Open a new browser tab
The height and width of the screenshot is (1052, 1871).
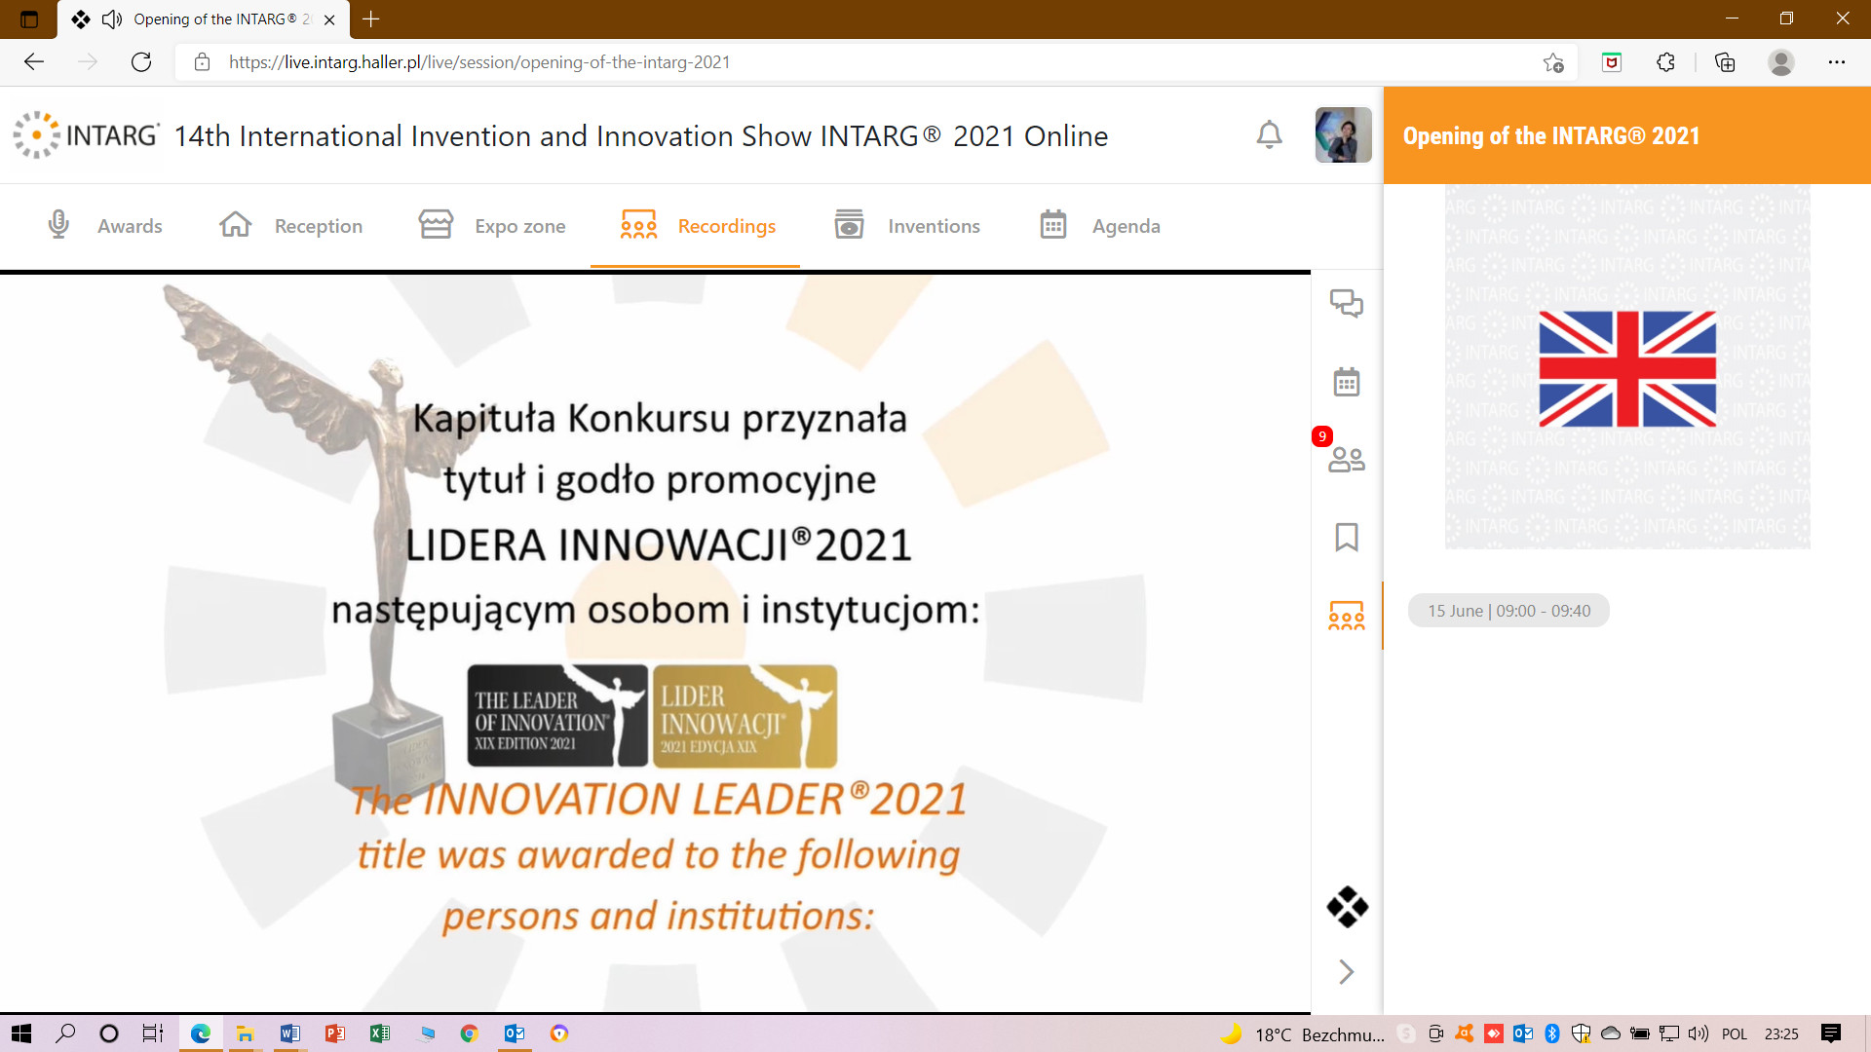coord(371,19)
